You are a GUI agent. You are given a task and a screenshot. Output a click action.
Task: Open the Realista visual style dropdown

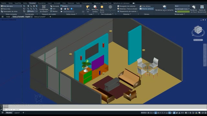[71, 6]
